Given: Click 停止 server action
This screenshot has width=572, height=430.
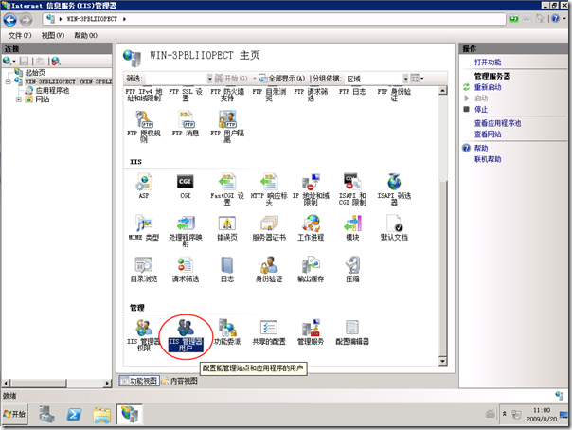Looking at the screenshot, I should 481,110.
